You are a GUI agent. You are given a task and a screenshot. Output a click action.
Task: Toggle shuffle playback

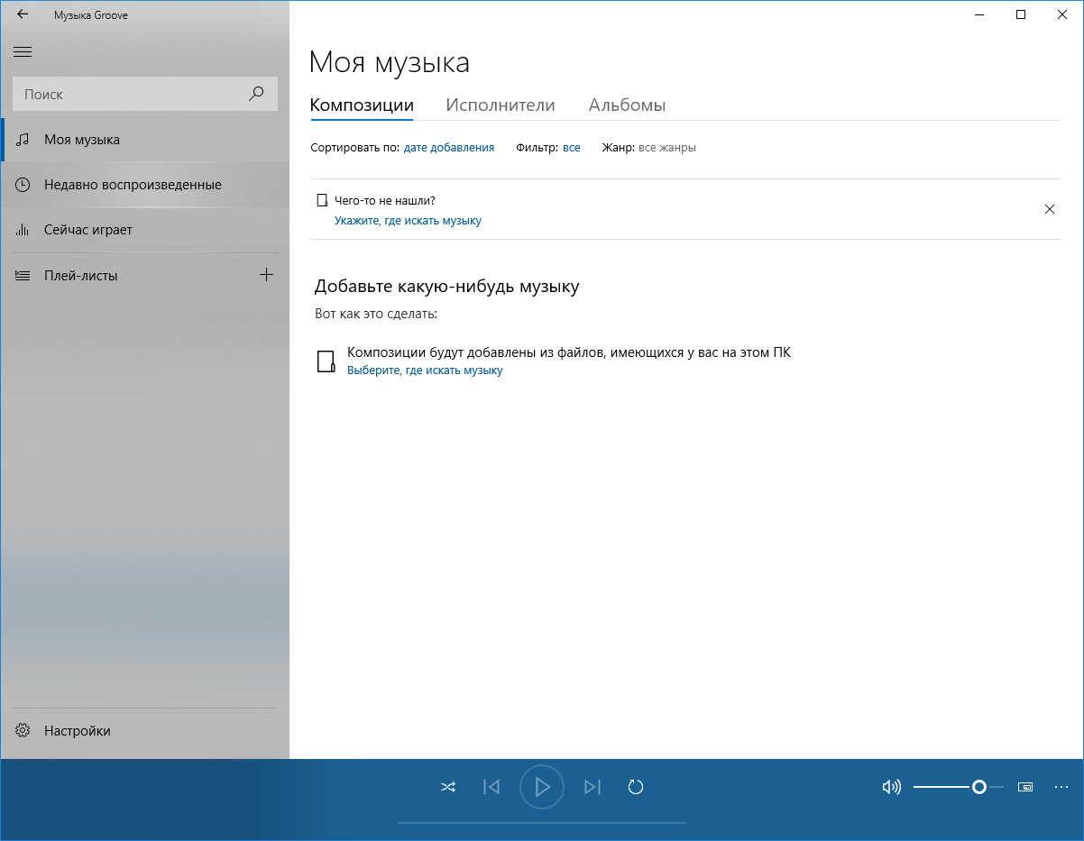click(448, 787)
